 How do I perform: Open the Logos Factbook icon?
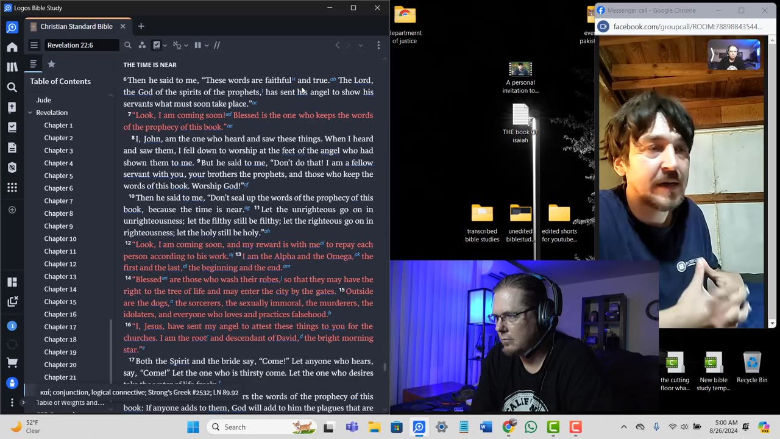point(12,107)
